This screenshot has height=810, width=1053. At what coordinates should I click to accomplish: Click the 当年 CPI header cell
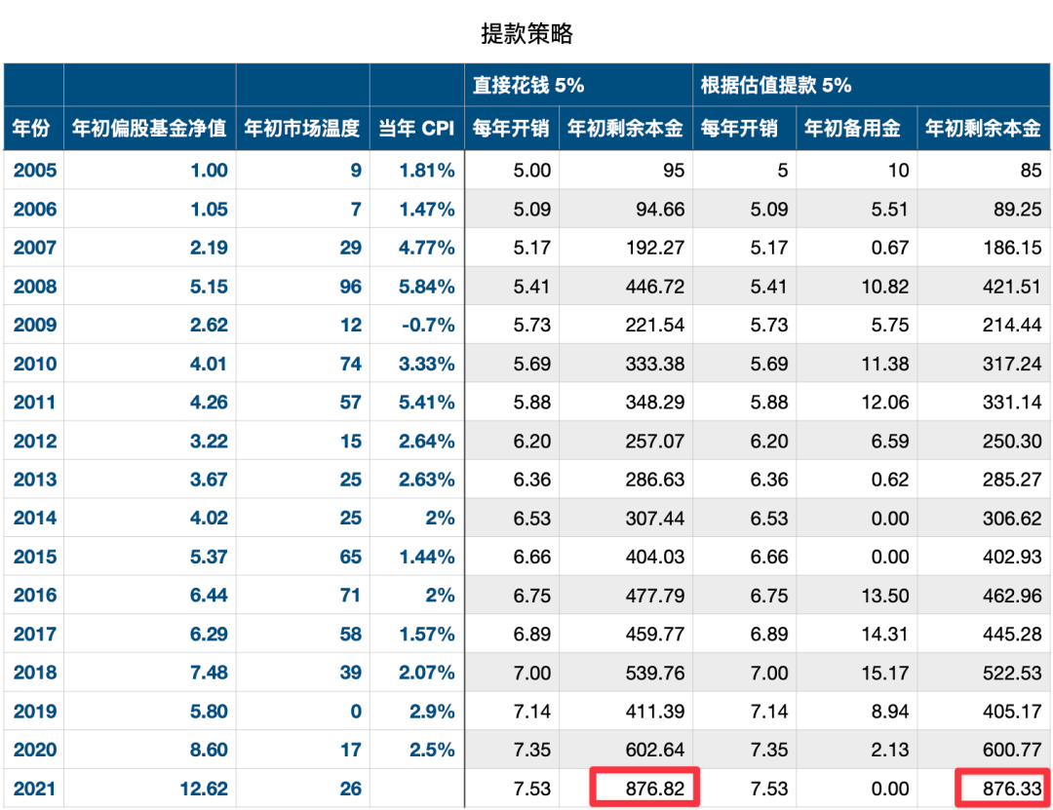pyautogui.click(x=417, y=128)
